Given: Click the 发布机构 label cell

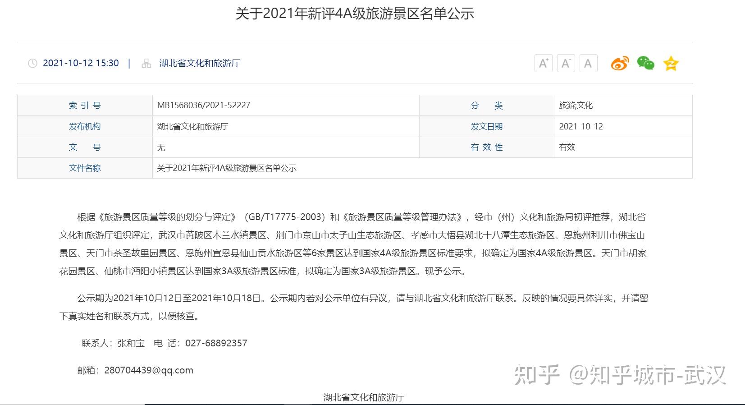Looking at the screenshot, I should click(85, 126).
